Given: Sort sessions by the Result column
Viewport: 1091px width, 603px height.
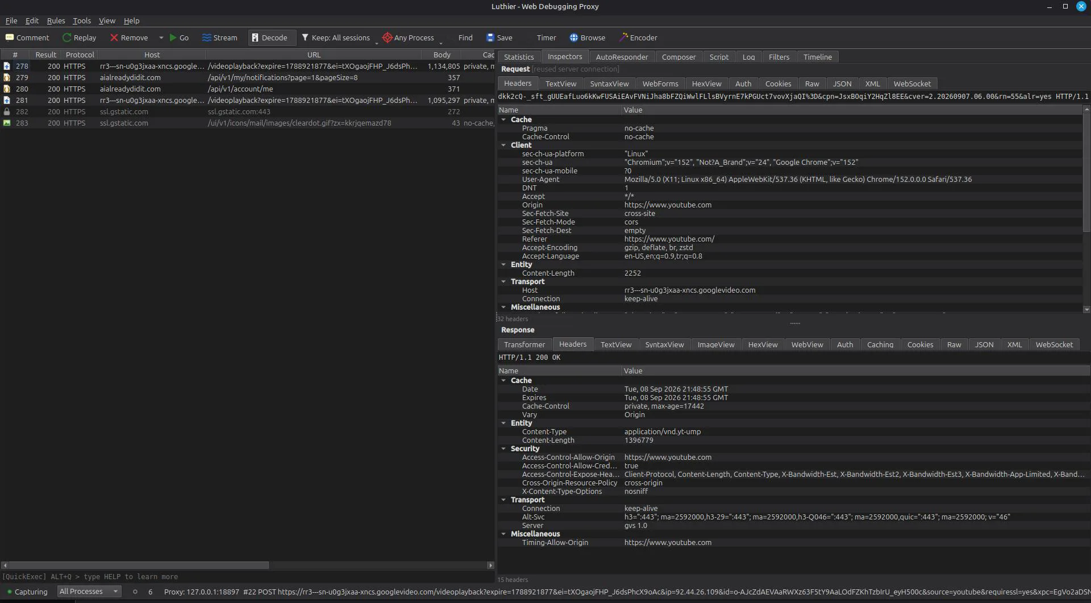Looking at the screenshot, I should (x=45, y=55).
